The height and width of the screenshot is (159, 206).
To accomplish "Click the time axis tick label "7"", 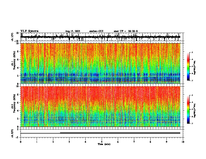I will 134,142.
